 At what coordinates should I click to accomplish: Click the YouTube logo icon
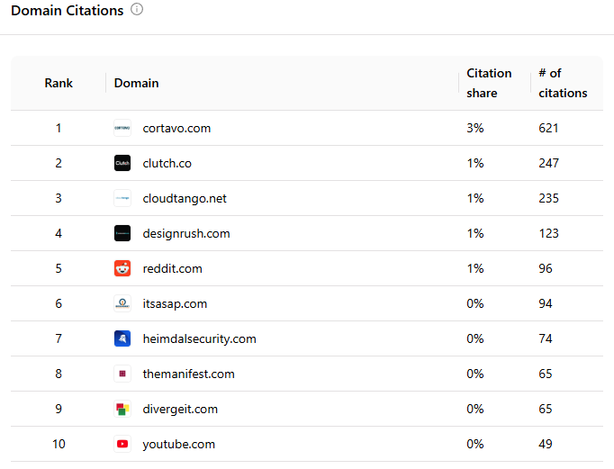pos(122,444)
